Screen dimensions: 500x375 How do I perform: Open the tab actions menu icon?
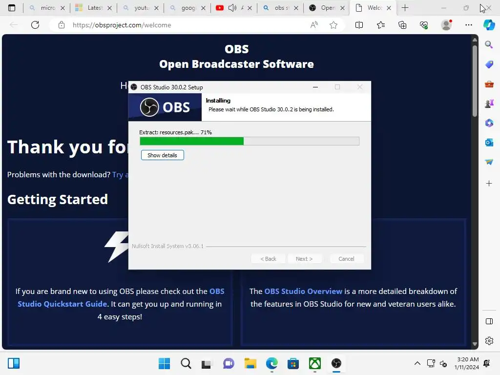(12, 8)
